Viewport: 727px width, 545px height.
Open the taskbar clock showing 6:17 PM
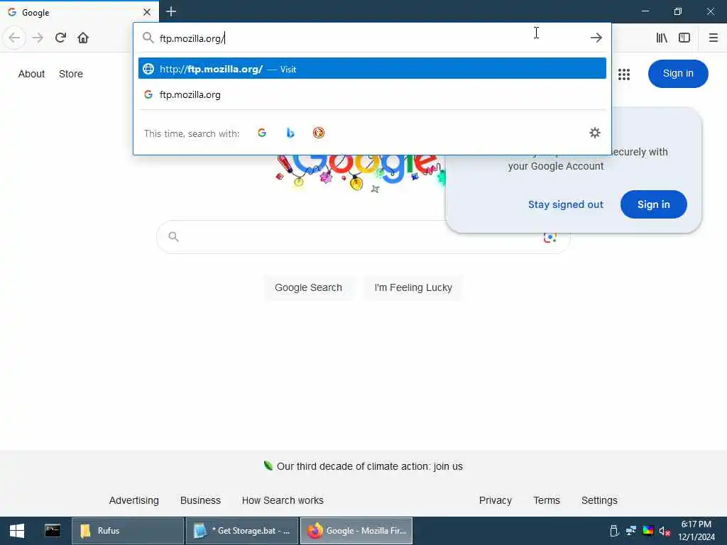[x=696, y=531]
